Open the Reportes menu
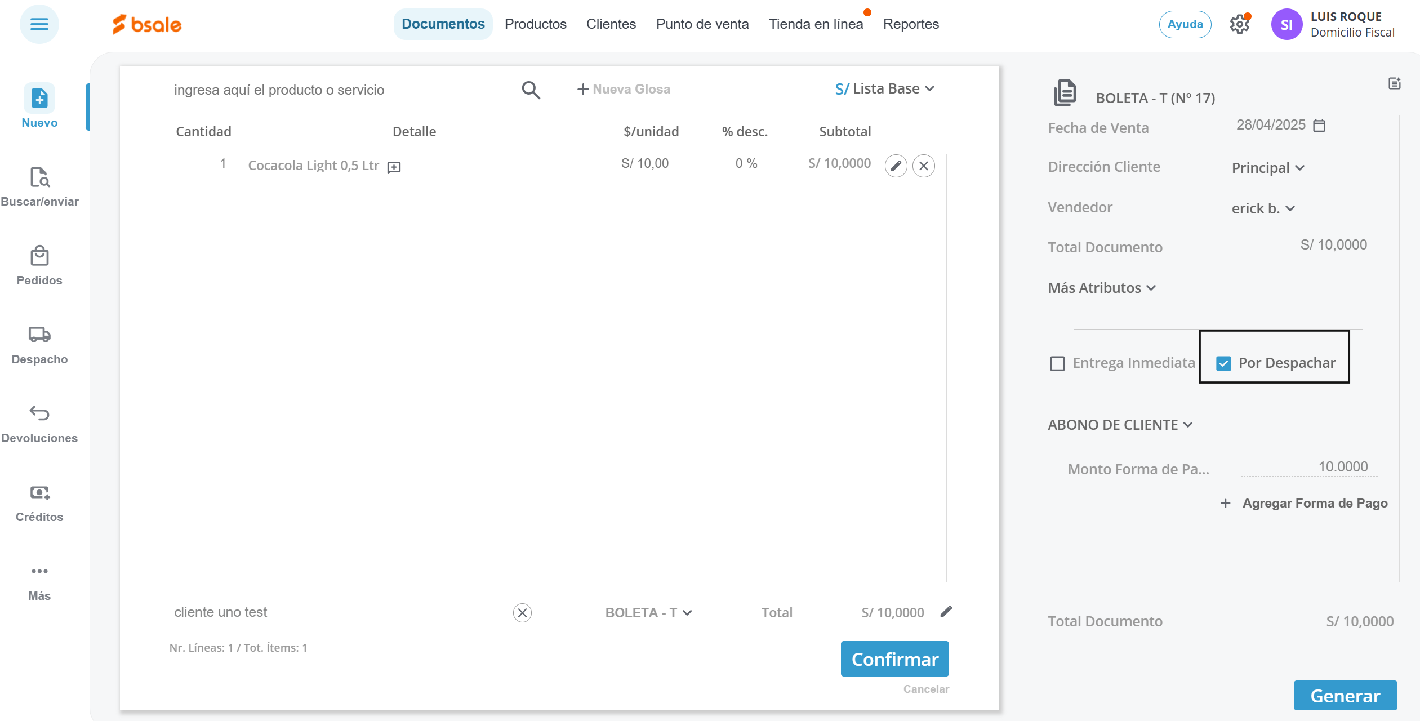Viewport: 1420px width, 721px height. (x=911, y=24)
